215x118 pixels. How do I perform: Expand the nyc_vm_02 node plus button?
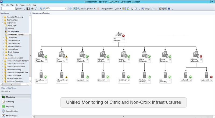coord(212,80)
